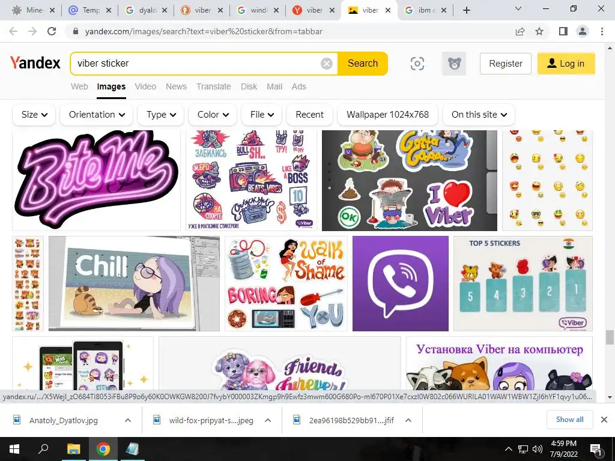Image resolution: width=615 pixels, height=461 pixels.
Task: Reload the page
Action: point(52,31)
